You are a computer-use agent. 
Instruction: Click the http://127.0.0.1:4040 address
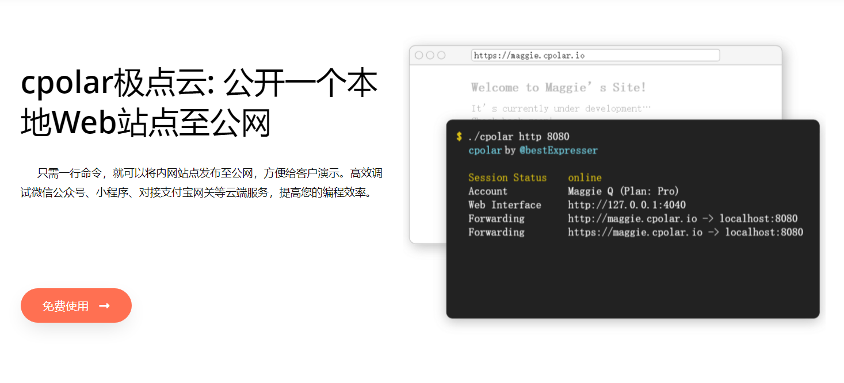tap(627, 205)
